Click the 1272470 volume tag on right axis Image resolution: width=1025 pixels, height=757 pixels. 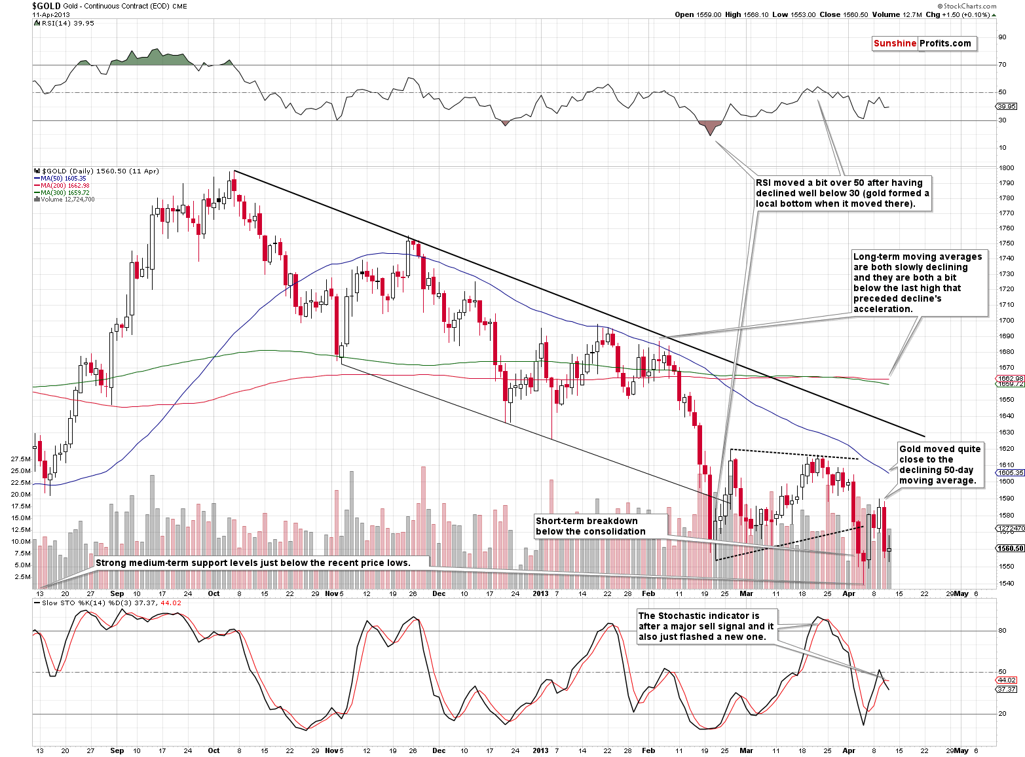(x=1011, y=528)
